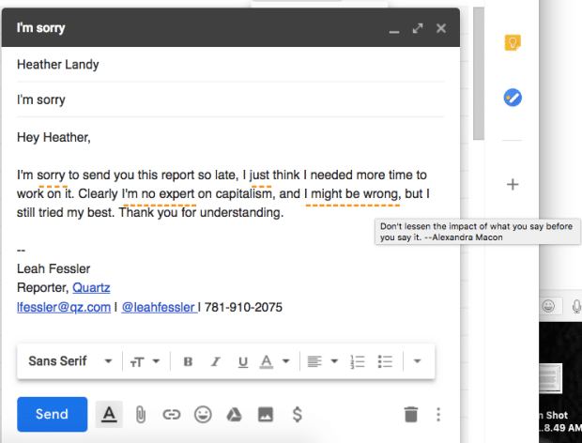The width and height of the screenshot is (582, 443).
Task: Attach a file using the paperclip icon
Action: pyautogui.click(x=140, y=414)
